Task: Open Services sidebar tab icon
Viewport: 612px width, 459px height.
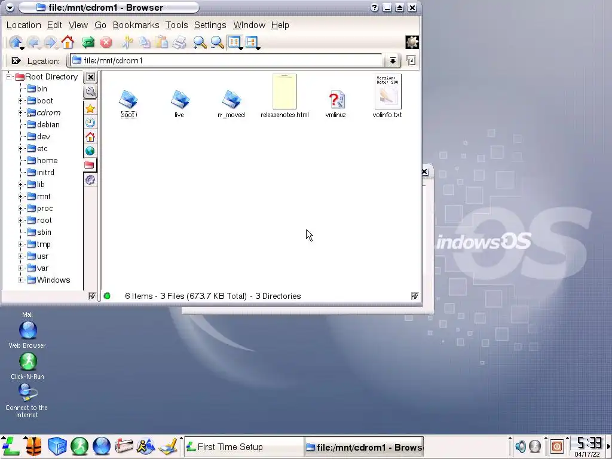Action: click(90, 179)
